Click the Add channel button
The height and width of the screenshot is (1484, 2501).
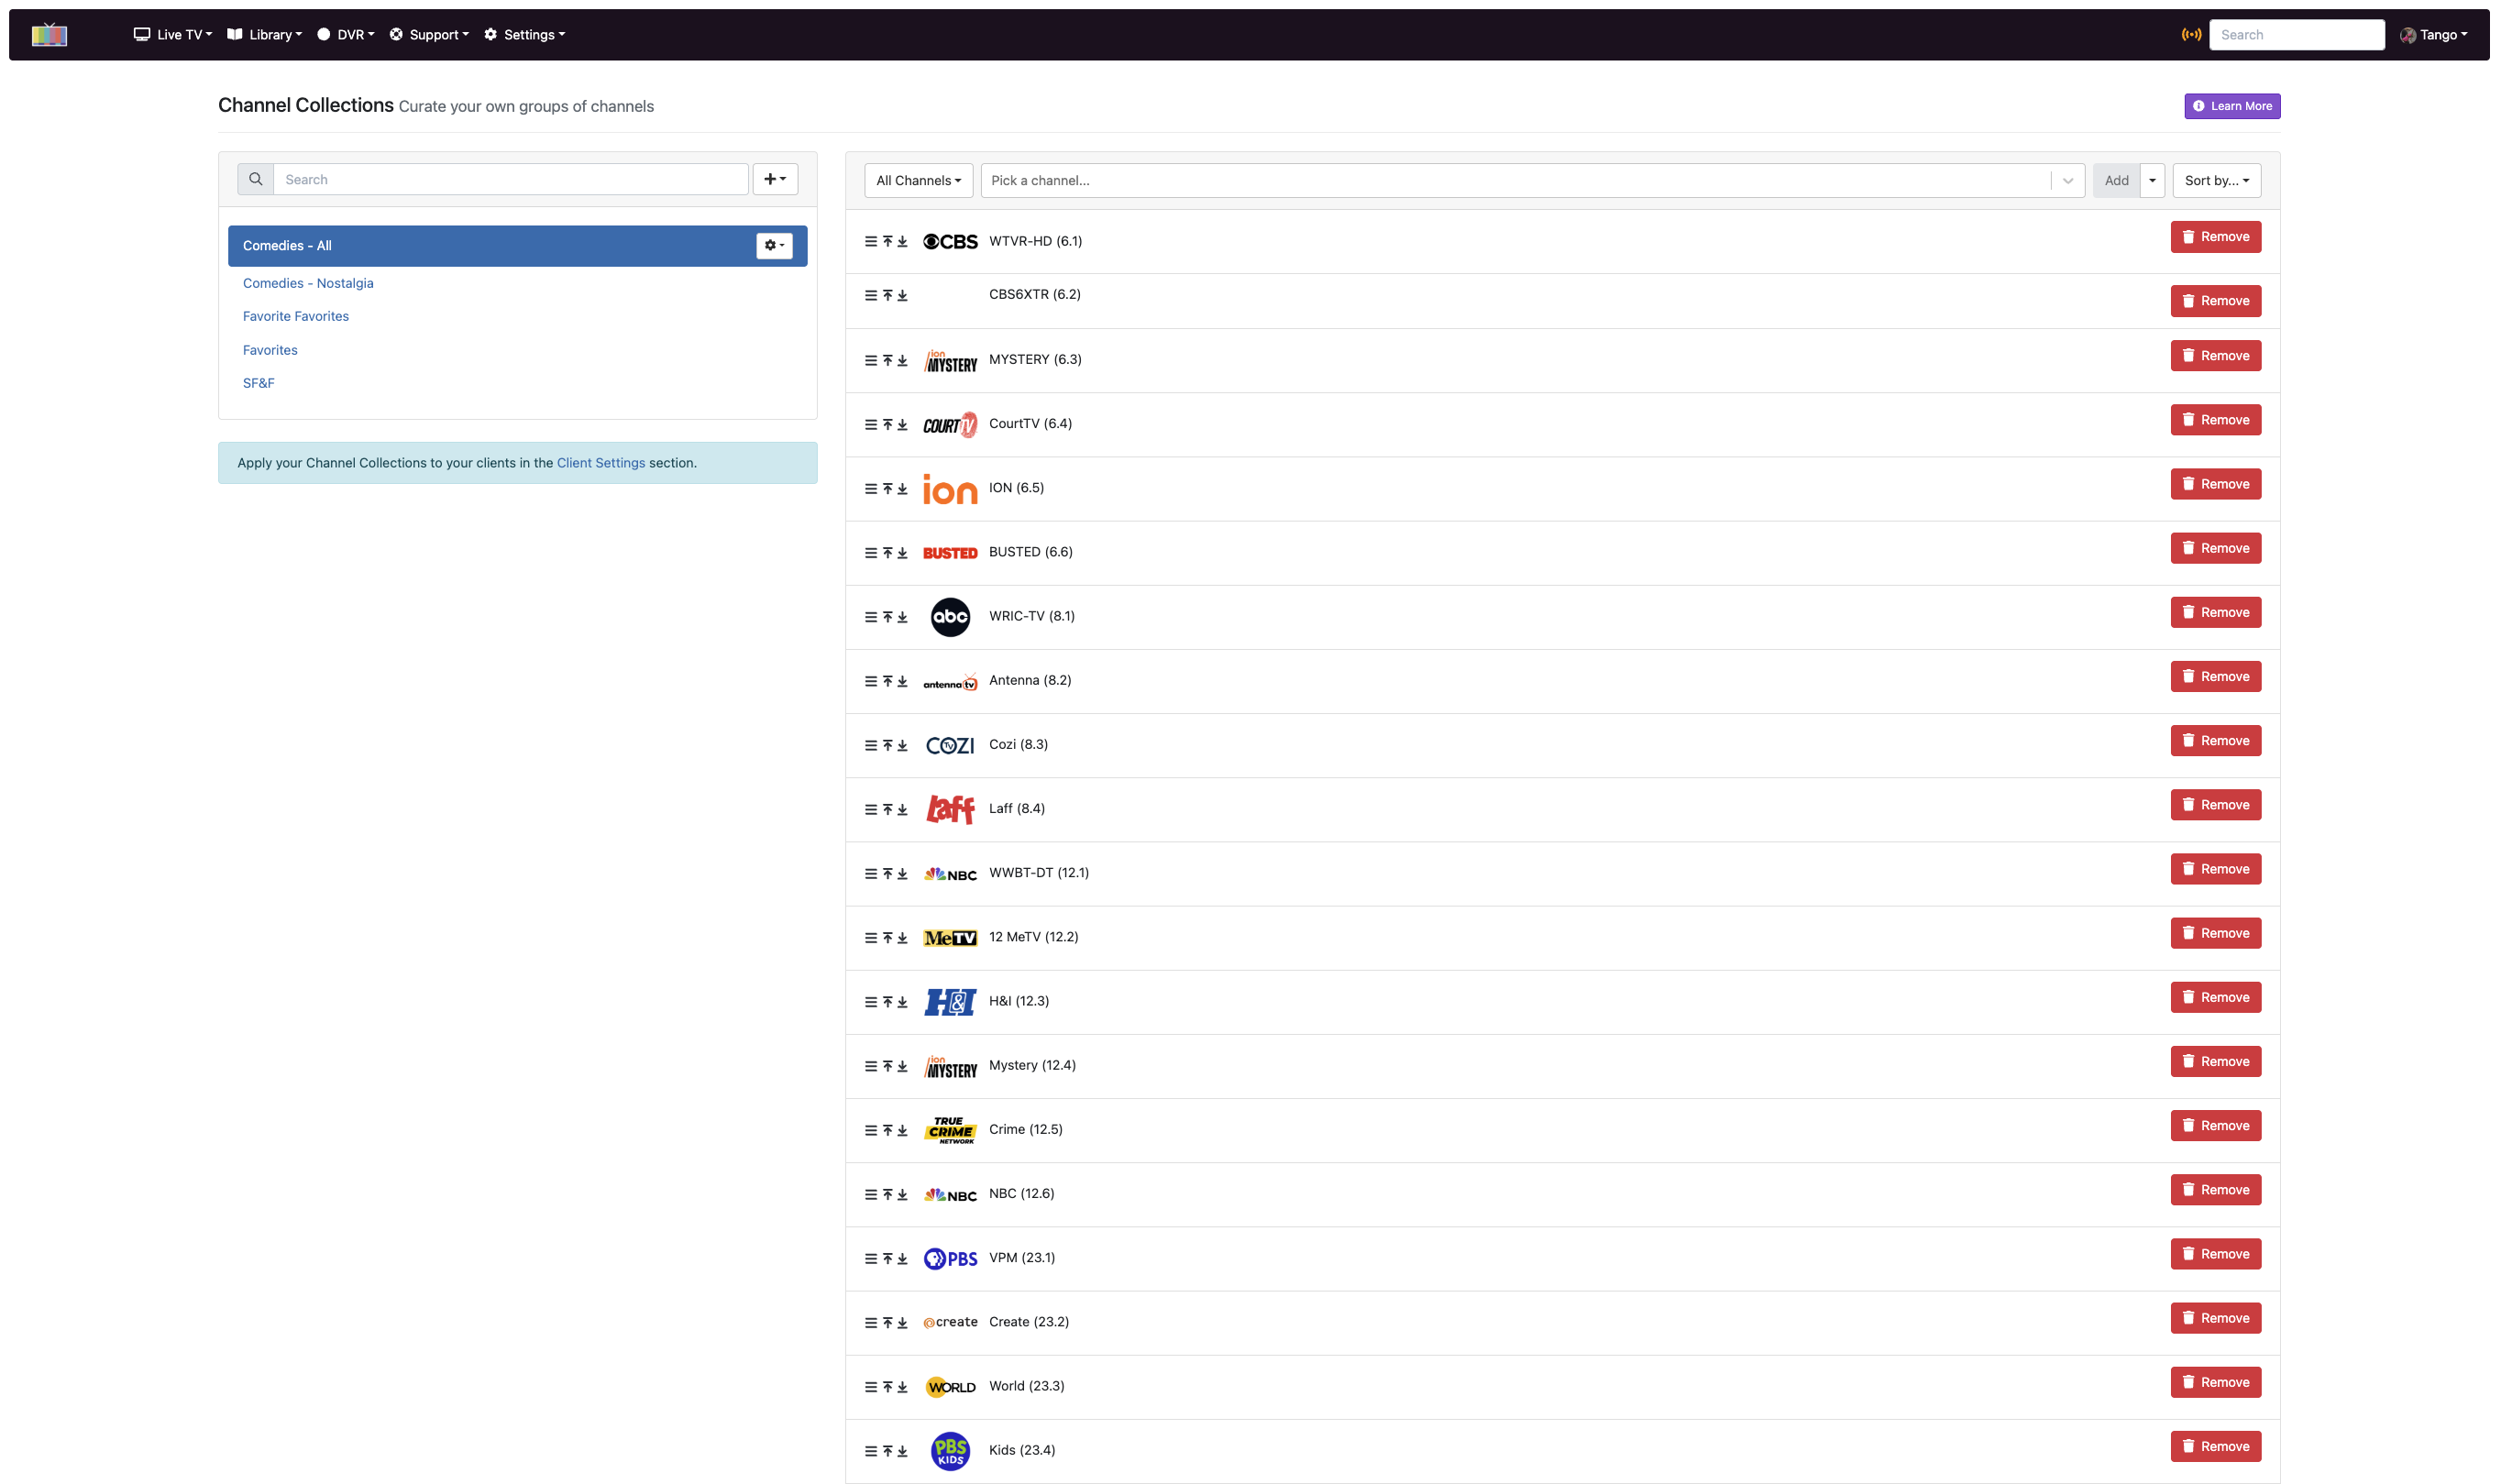coord(2116,180)
